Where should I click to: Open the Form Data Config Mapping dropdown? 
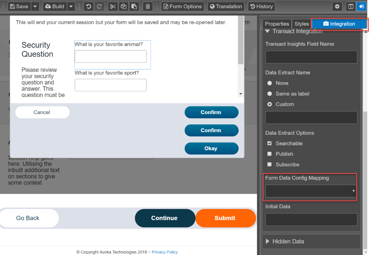pos(311,191)
